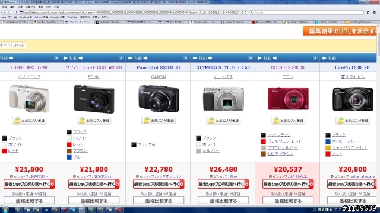Add COOLPIX S9500 to favorites (お気に入り登録)
Viewport: 380px width, 213px height.
(288, 121)
